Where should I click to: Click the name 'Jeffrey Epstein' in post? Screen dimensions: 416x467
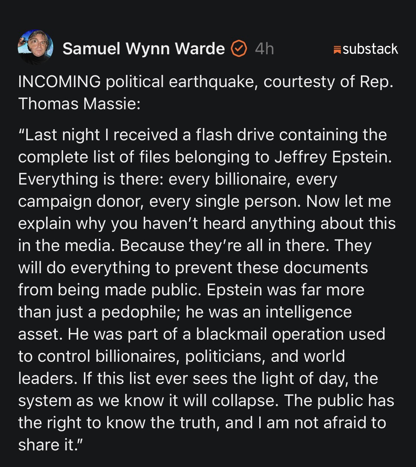pyautogui.click(x=332, y=157)
